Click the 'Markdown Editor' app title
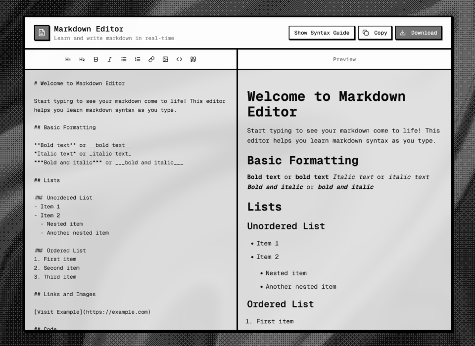475x346 pixels. tap(89, 29)
